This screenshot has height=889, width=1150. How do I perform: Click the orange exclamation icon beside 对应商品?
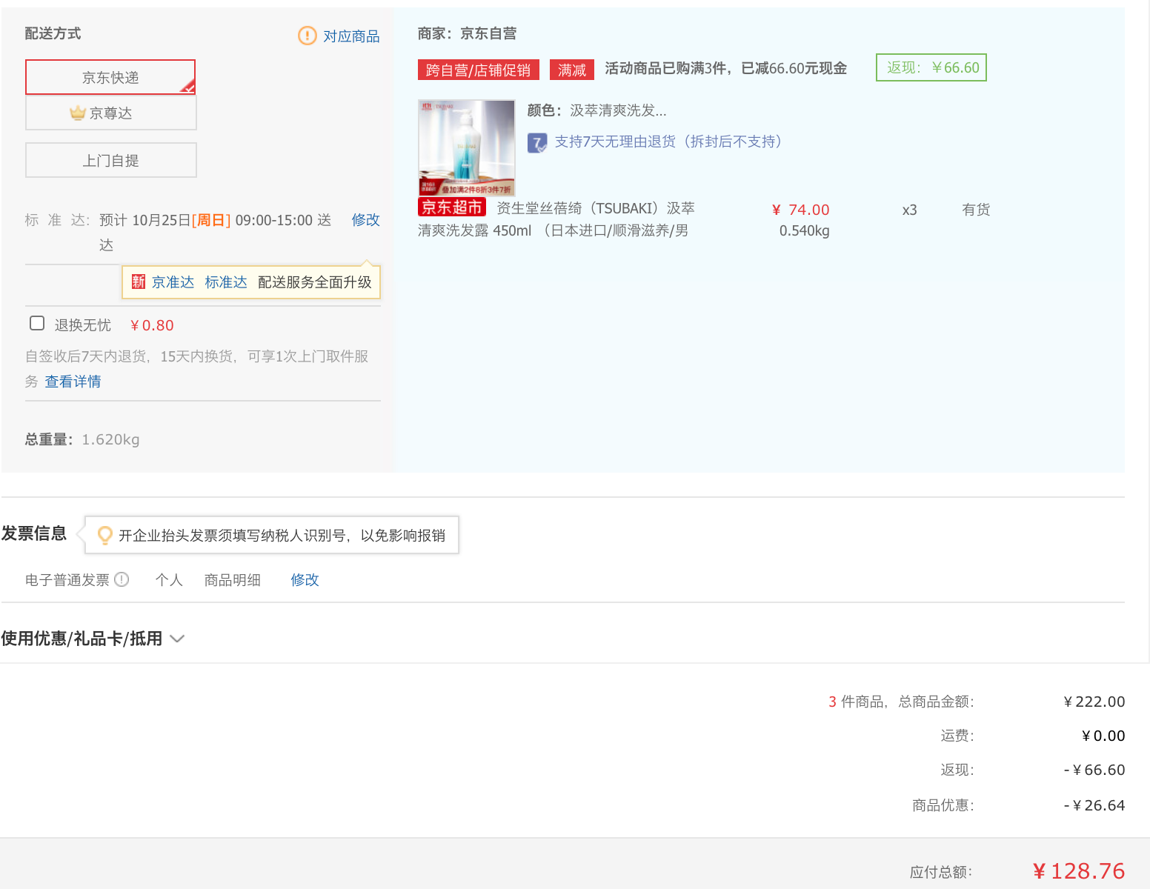coord(307,36)
